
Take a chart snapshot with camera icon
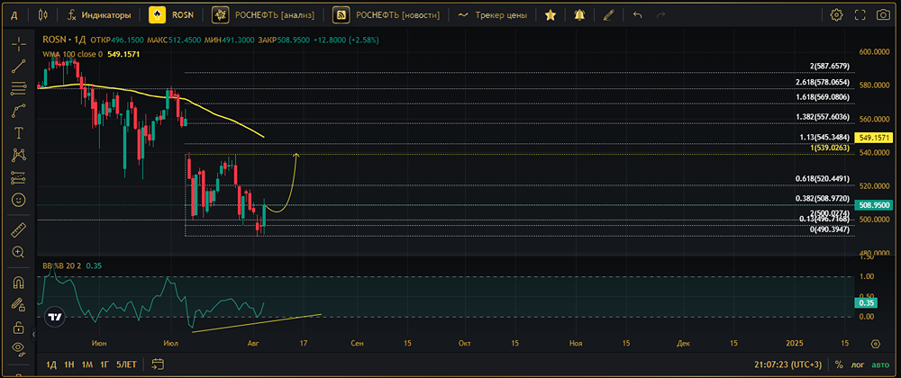[883, 15]
